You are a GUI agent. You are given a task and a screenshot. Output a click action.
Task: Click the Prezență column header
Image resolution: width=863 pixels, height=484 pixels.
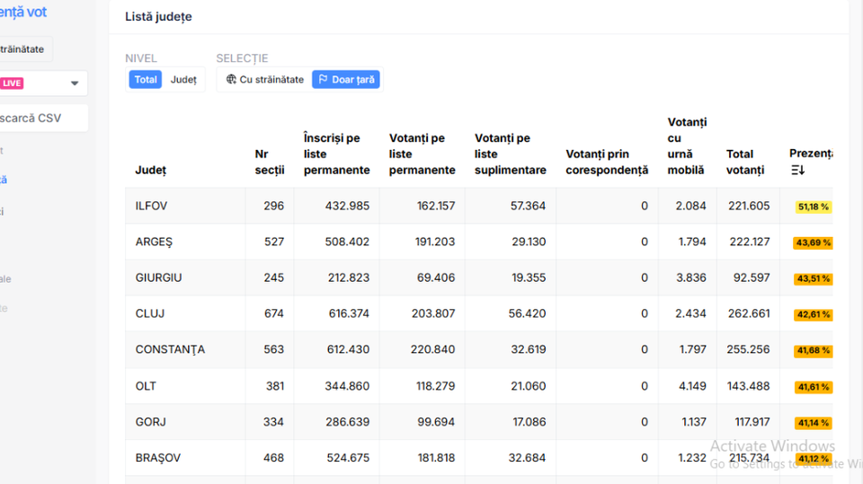point(811,154)
